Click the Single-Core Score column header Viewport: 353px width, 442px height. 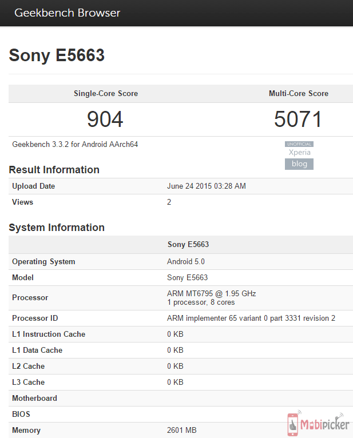(106, 93)
